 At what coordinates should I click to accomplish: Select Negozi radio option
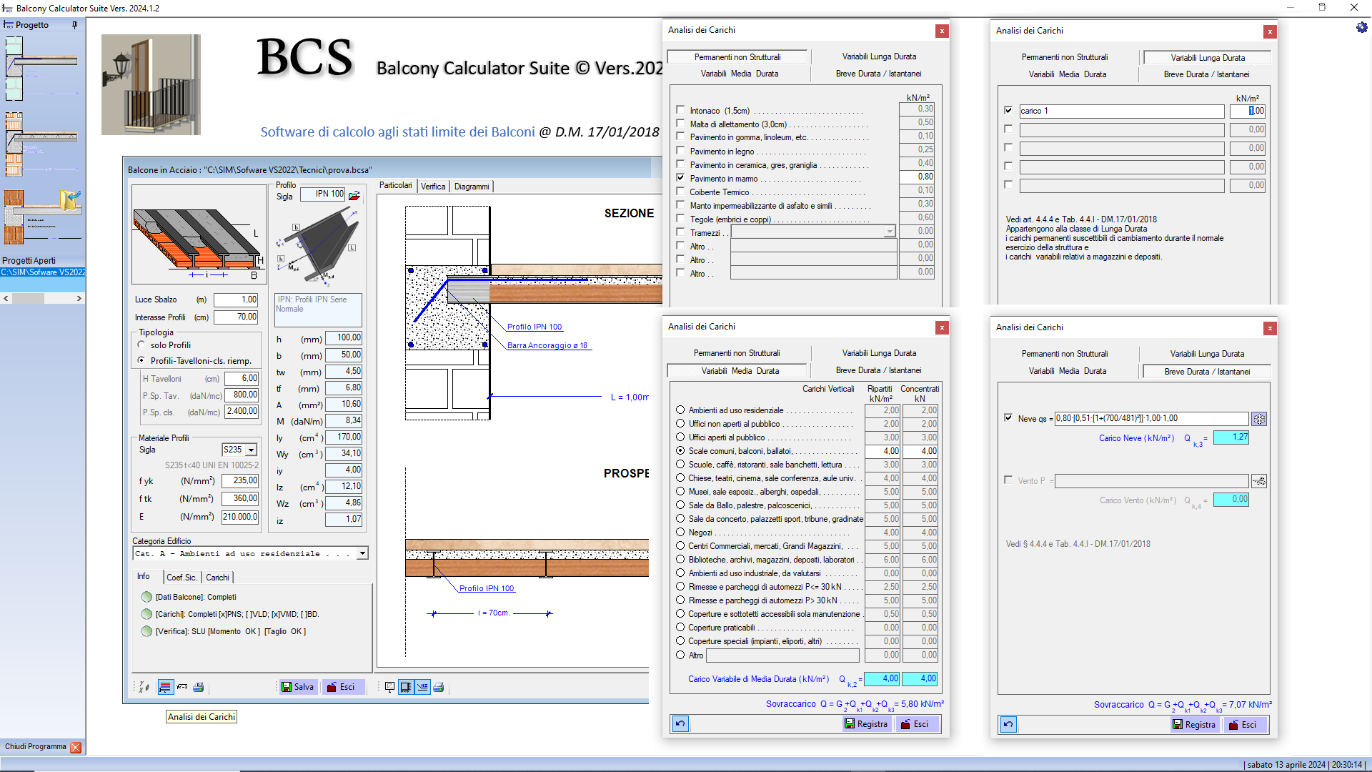pyautogui.click(x=680, y=533)
